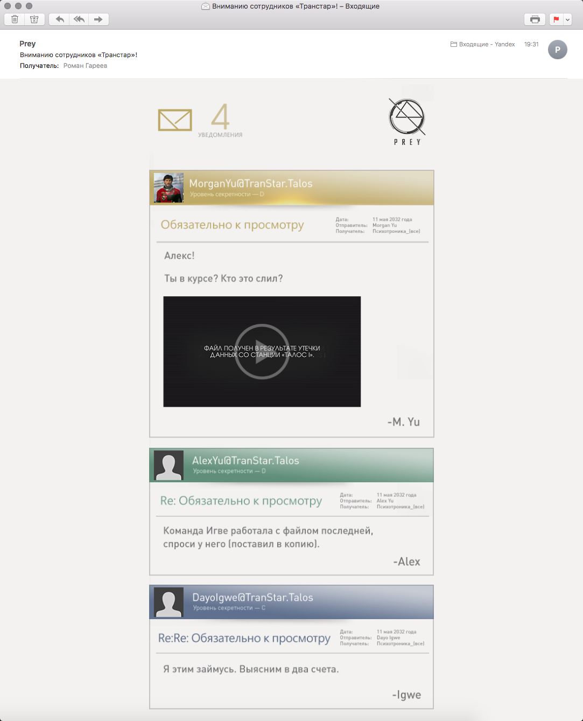The image size is (583, 721).
Task: Click the sender name "Prey"
Action: coord(27,44)
